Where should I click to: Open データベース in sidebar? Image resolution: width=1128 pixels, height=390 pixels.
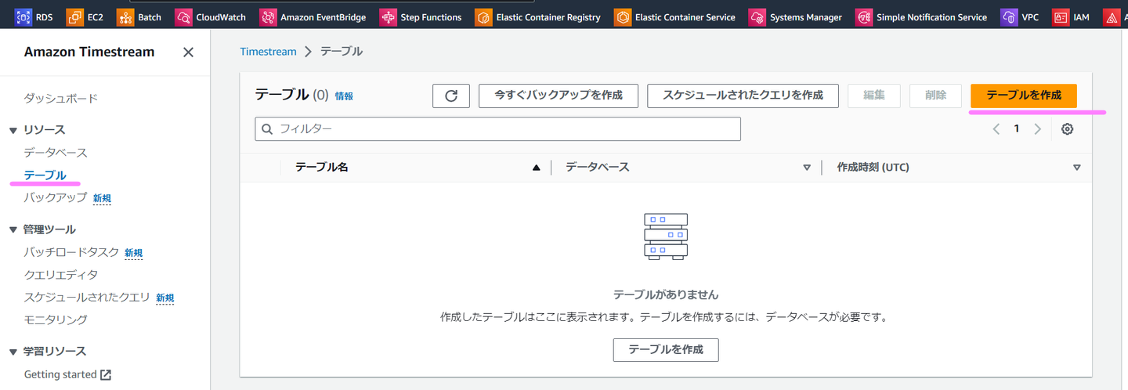pos(56,152)
